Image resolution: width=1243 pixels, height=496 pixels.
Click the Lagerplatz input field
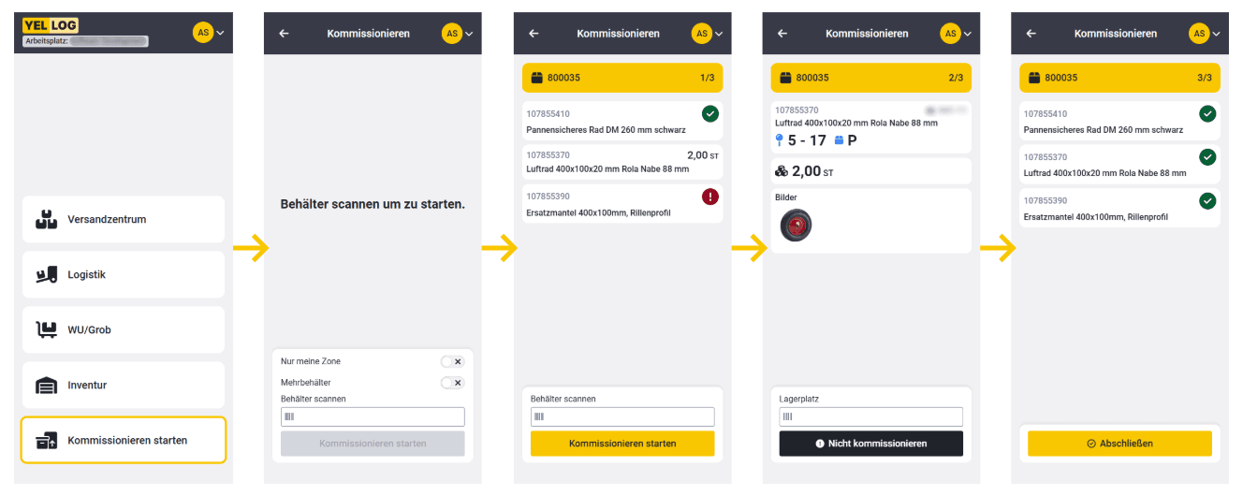[870, 416]
